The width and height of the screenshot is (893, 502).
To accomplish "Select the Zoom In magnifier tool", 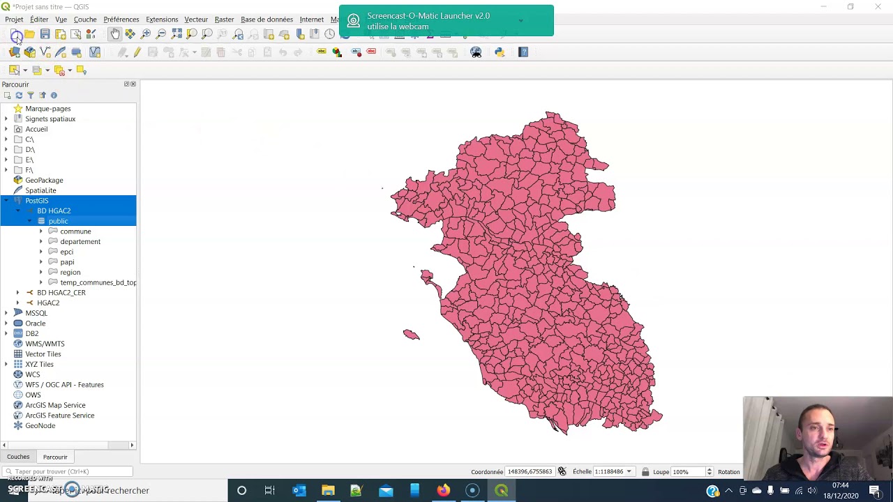I will pos(146,34).
